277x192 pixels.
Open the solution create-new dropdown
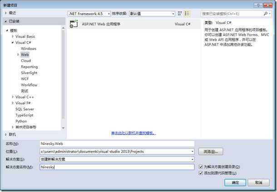(192, 159)
